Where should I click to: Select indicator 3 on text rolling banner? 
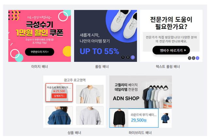tap(198, 58)
